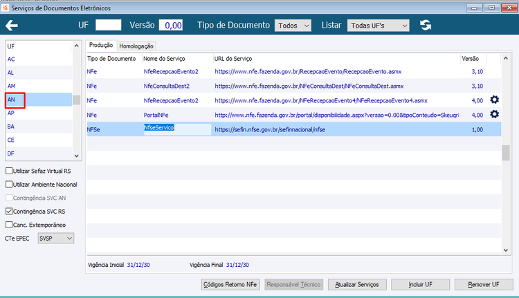Toggle Canc. Extemporâneo checkbox
This screenshot has height=298, width=519.
(9, 225)
